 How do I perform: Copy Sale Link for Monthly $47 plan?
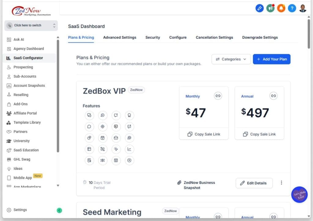click(204, 134)
